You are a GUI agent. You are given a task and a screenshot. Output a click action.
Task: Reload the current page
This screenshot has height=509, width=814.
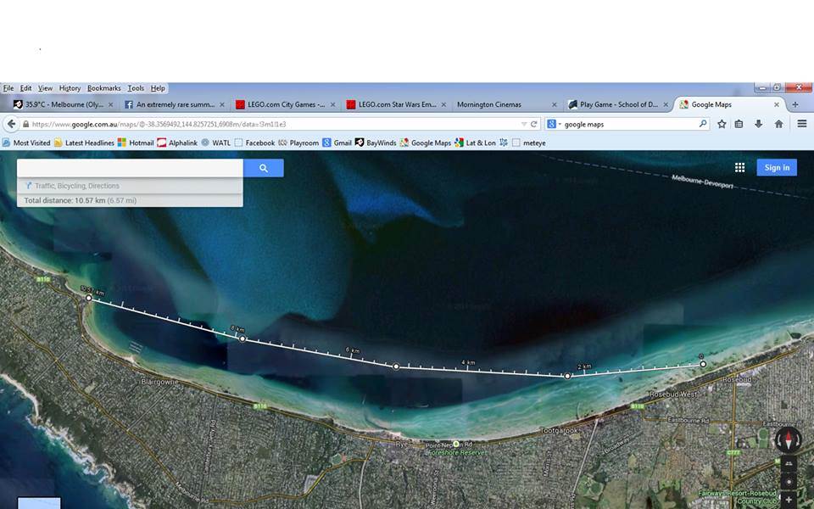point(534,124)
